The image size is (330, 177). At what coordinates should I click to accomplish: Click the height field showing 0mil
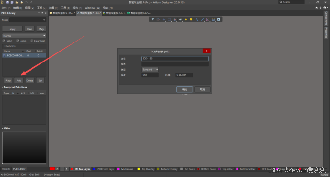pyautogui.click(x=150, y=75)
